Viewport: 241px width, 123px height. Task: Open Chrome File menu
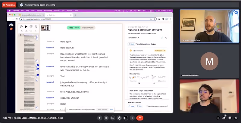pos(22,11)
